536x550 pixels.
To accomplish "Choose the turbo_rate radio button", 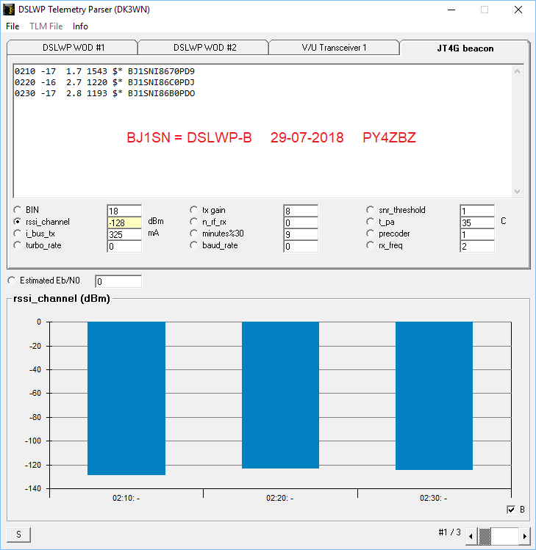I will [x=18, y=245].
